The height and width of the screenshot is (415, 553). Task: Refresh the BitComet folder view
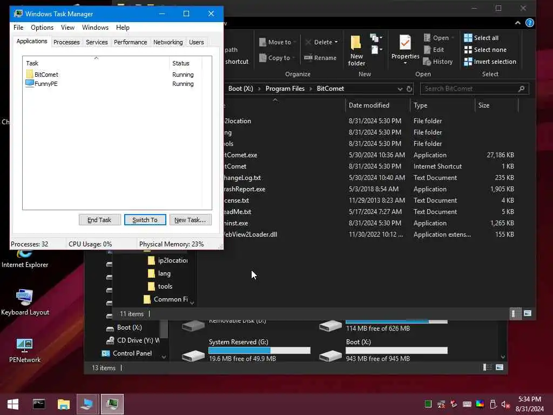click(x=409, y=89)
